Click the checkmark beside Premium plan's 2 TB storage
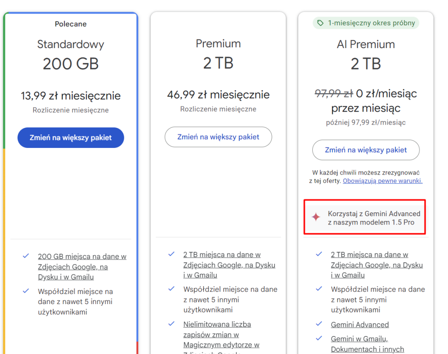The image size is (448, 354). tap(171, 254)
